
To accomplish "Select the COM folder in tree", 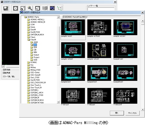I will click(x=32, y=24).
